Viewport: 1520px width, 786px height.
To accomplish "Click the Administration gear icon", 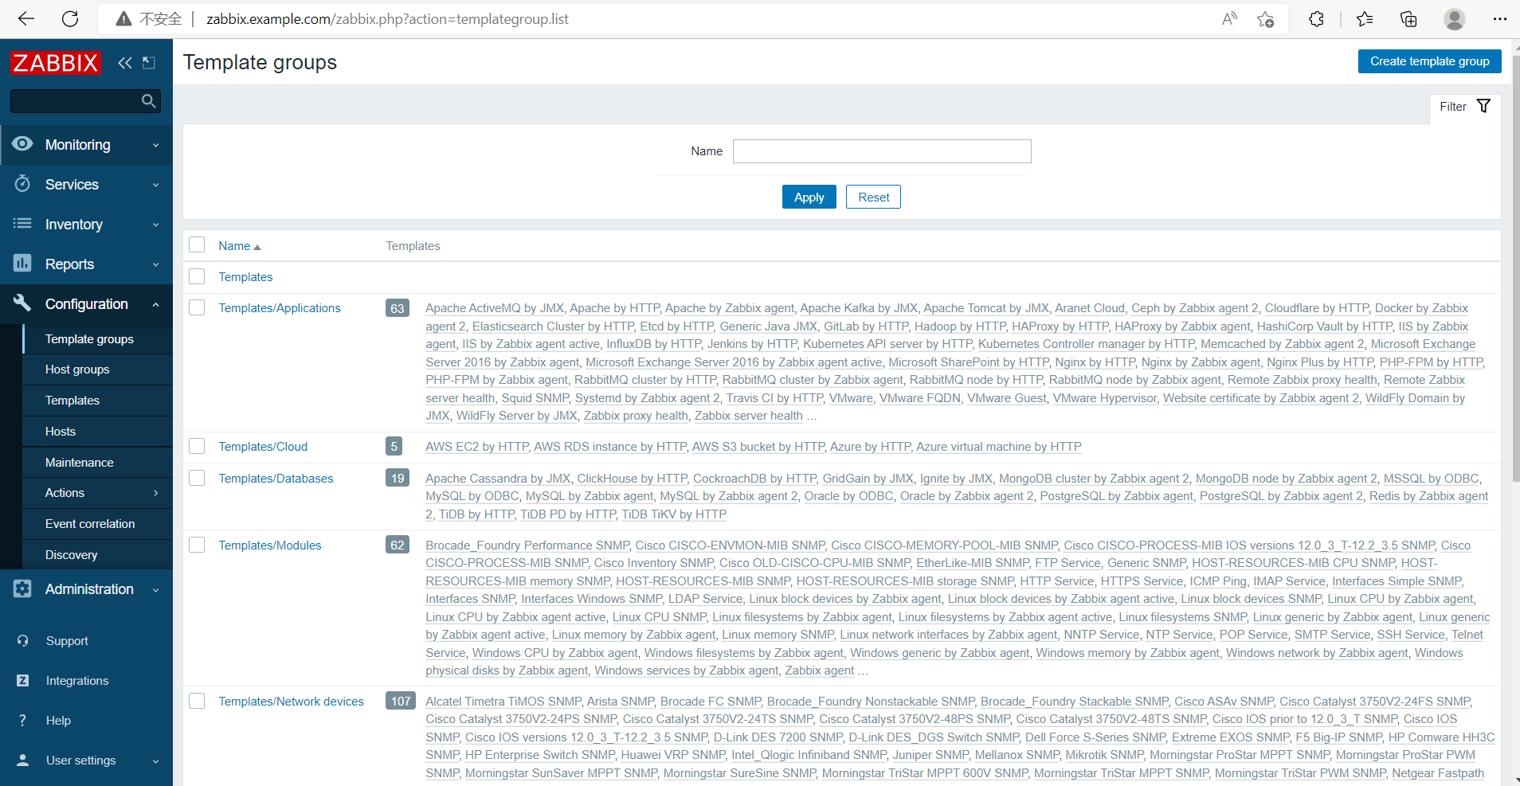I will 22,589.
